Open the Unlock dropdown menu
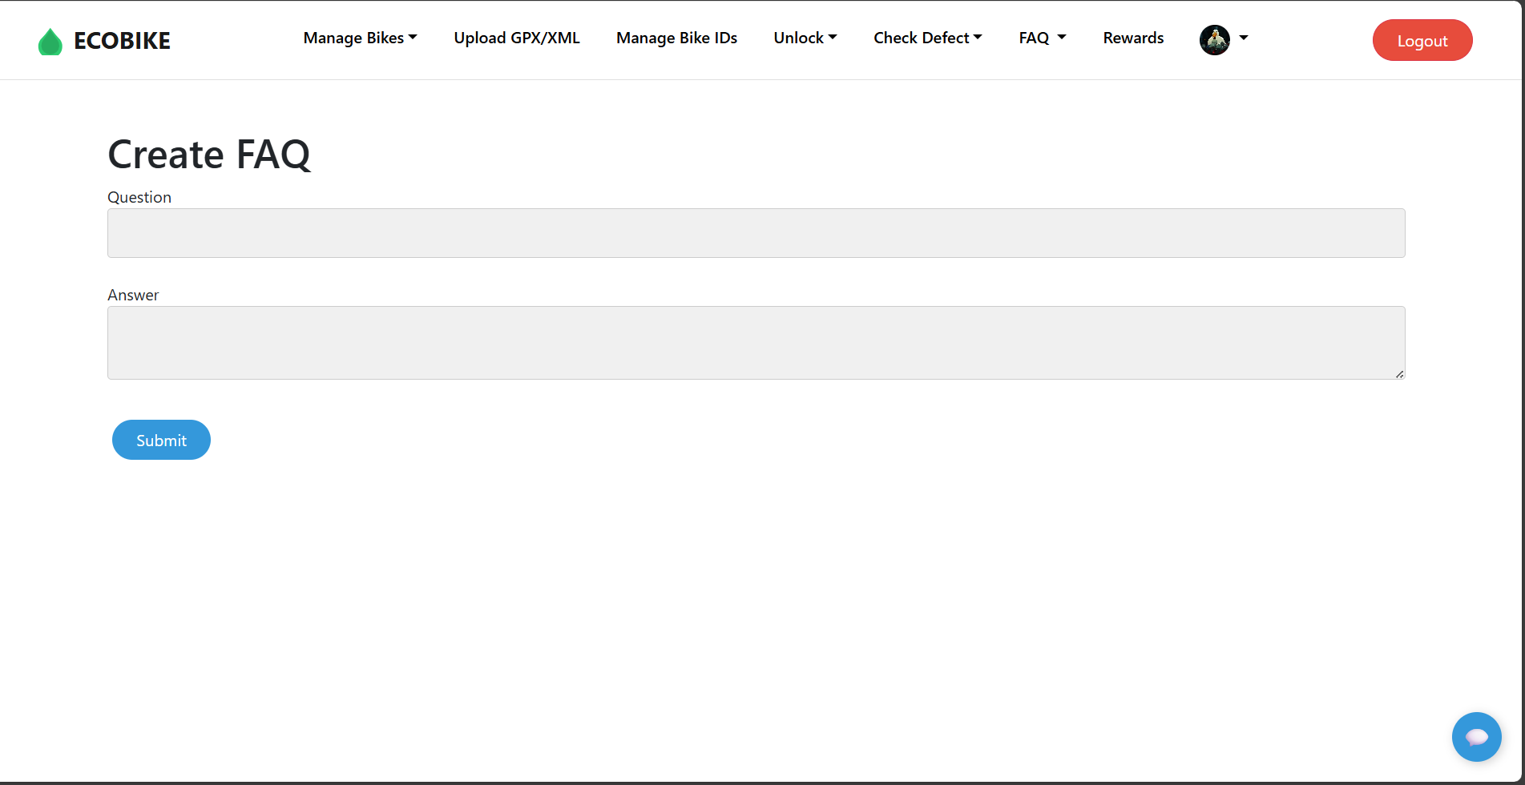1525x785 pixels. [x=805, y=38]
